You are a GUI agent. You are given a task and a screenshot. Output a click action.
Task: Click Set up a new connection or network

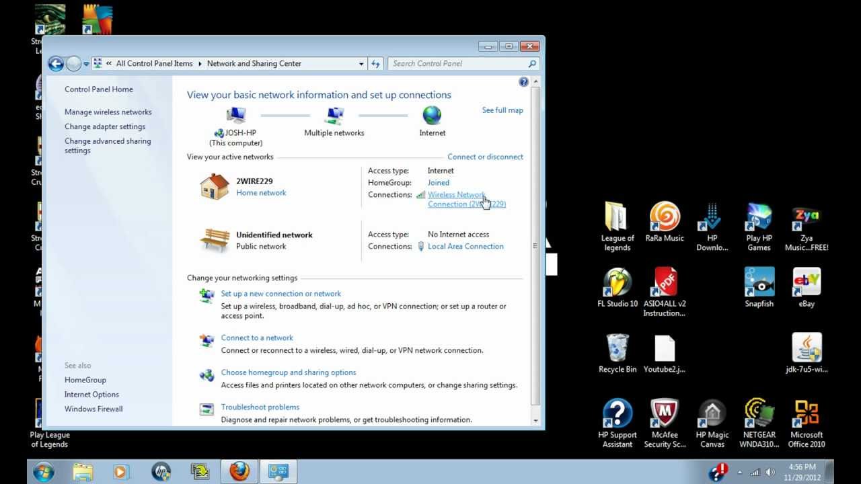[280, 294]
